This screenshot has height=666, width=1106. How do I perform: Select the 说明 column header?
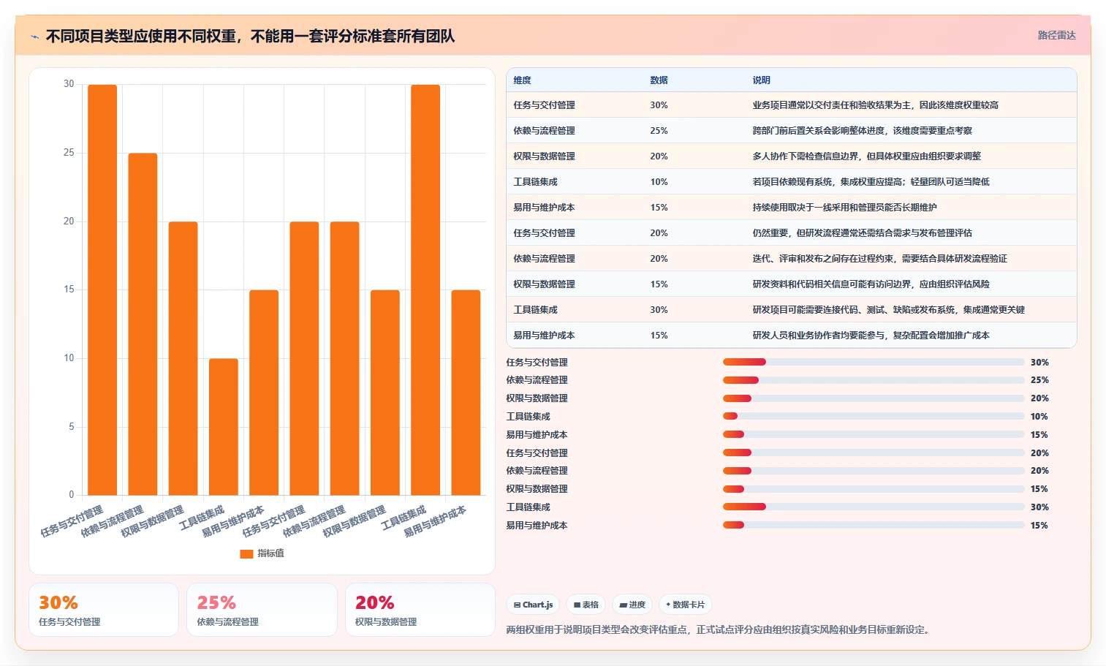tap(761, 80)
